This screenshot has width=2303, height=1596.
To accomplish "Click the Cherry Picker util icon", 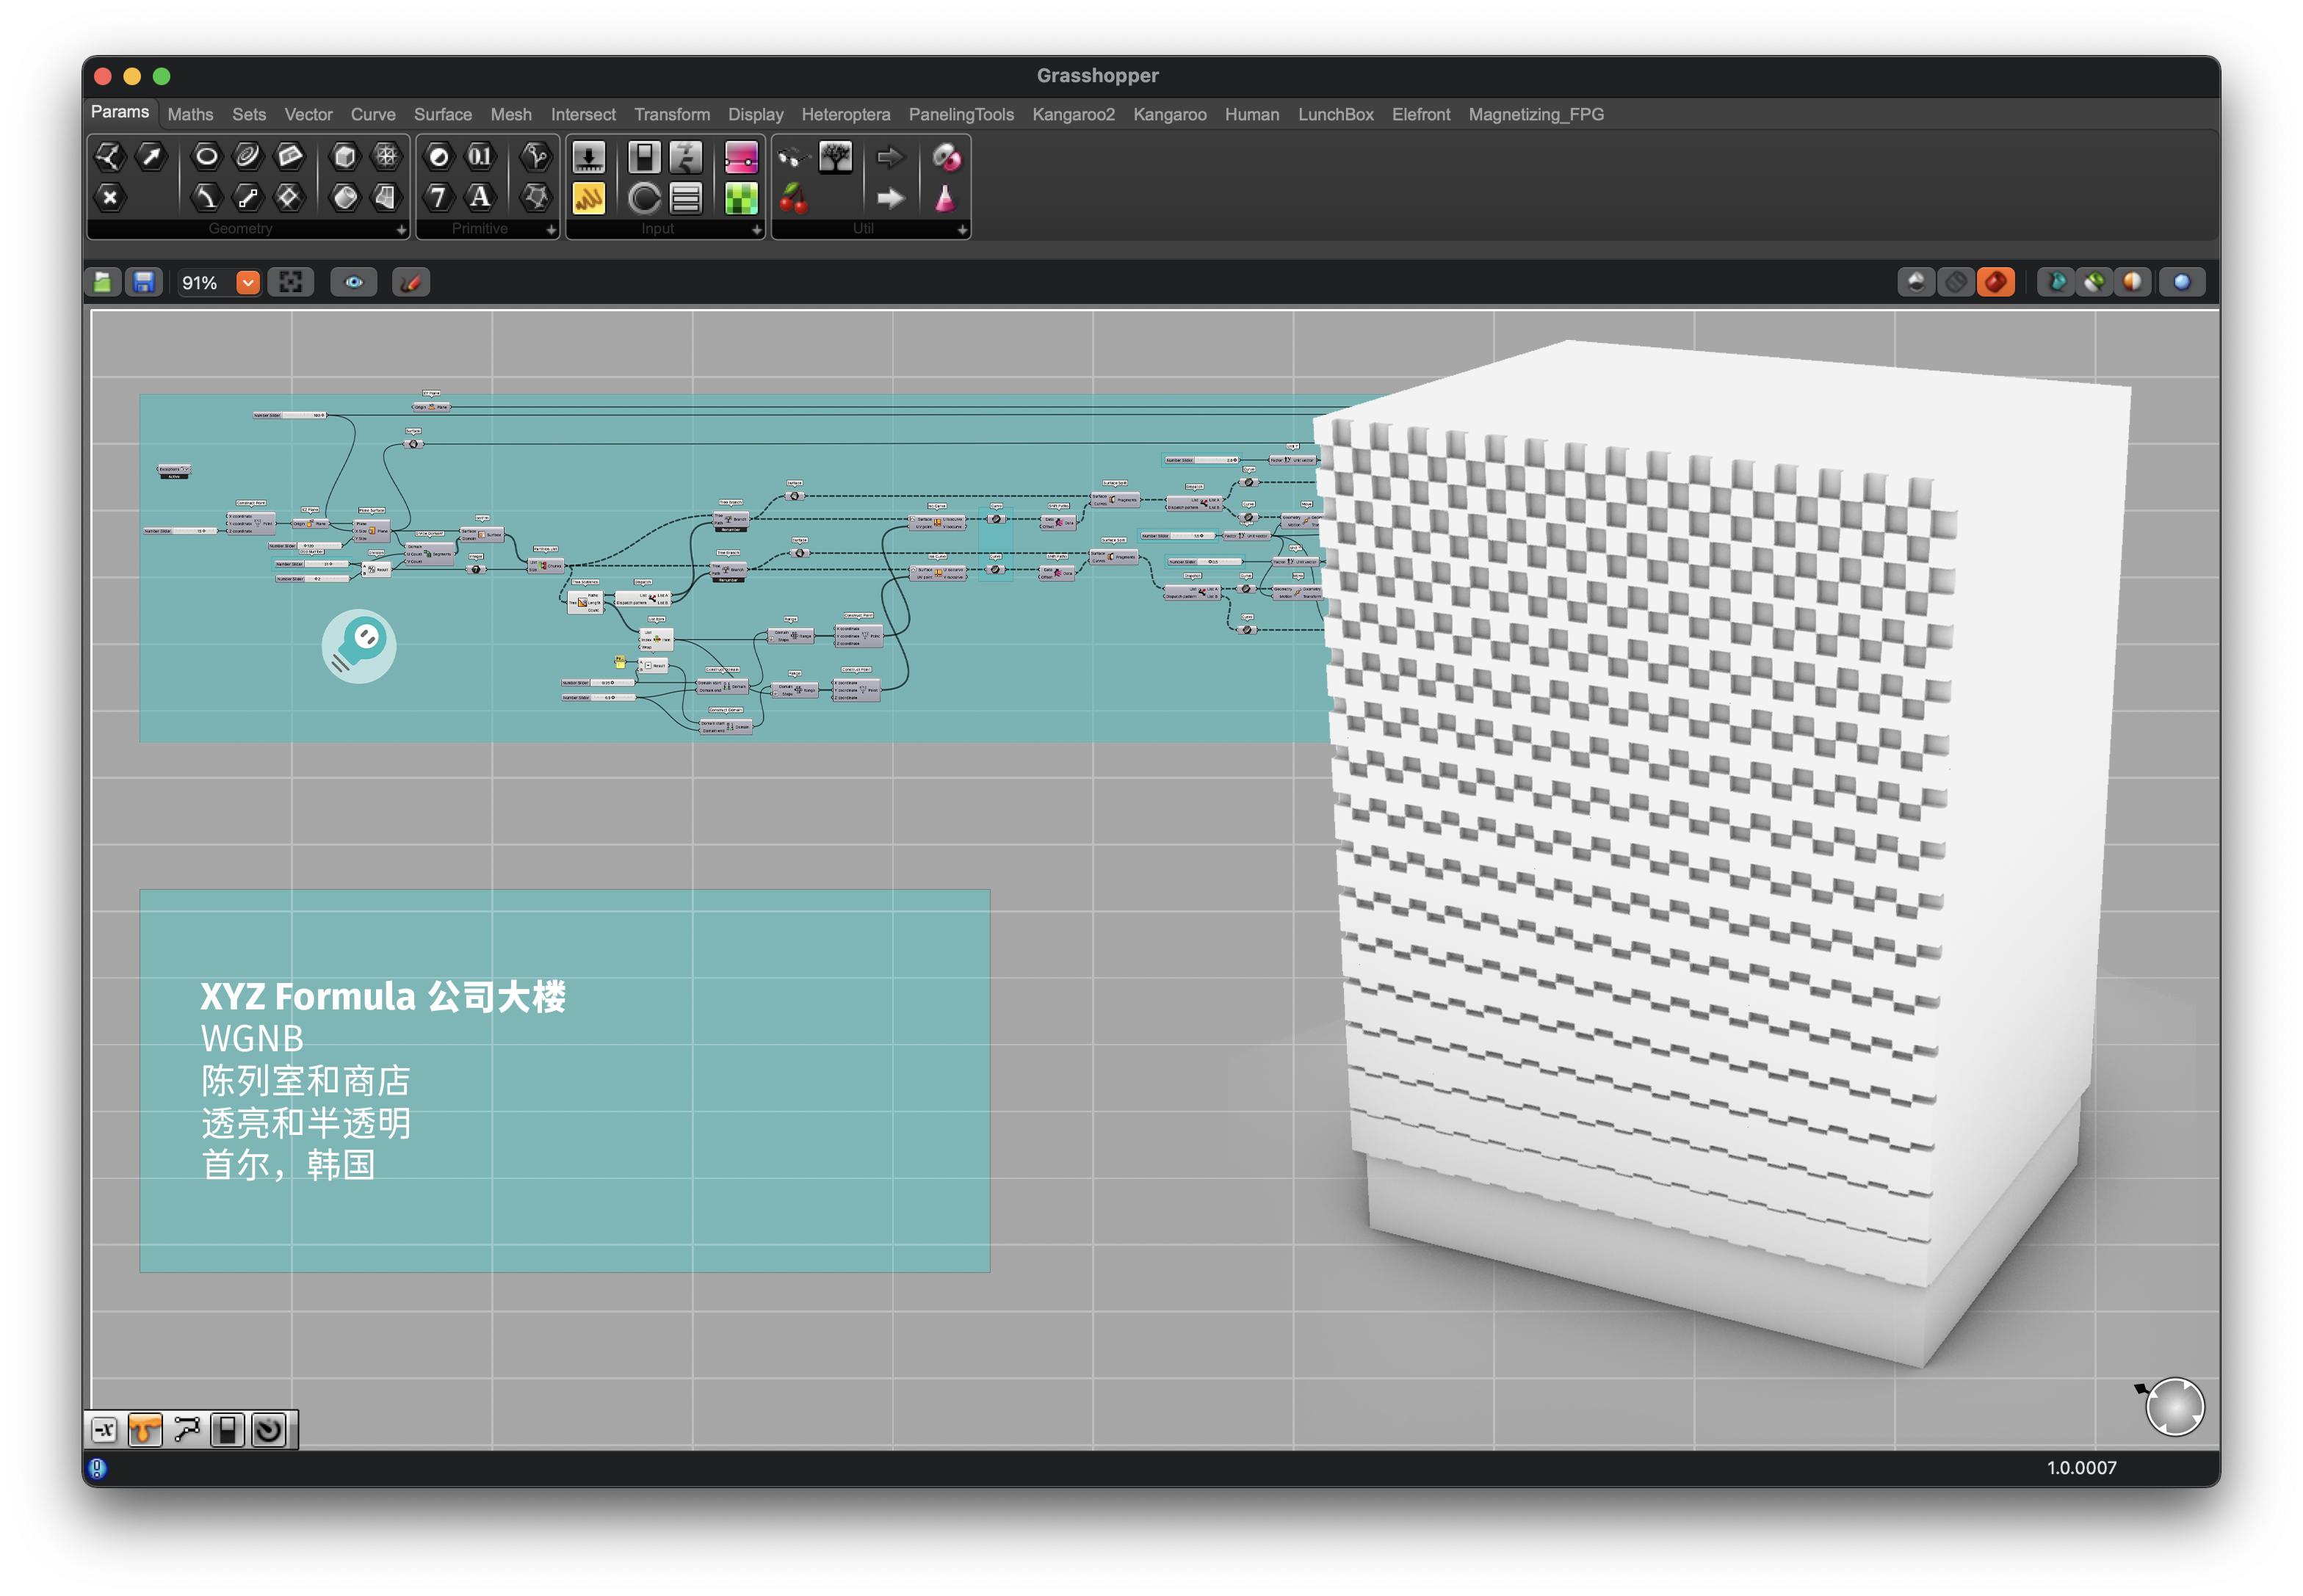I will [x=793, y=198].
